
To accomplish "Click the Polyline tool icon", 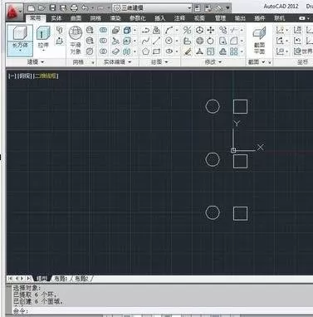I will click(146, 30).
